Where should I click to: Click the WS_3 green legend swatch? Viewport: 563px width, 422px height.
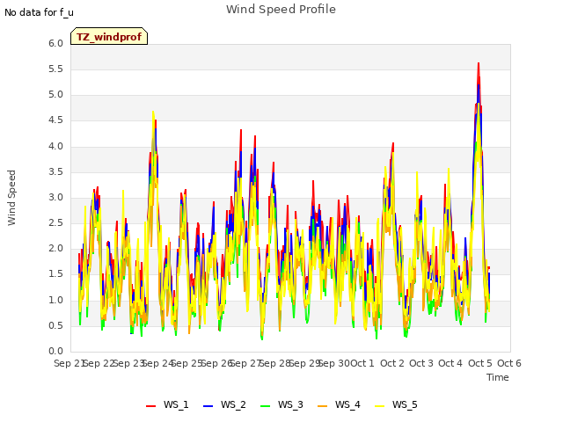tap(265, 405)
